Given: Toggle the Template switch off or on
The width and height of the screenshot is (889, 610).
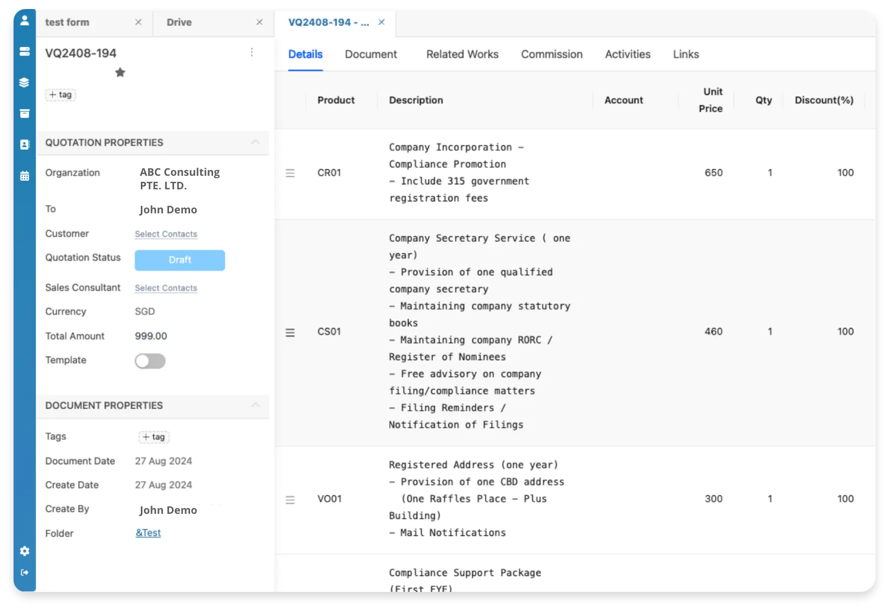Looking at the screenshot, I should (150, 361).
